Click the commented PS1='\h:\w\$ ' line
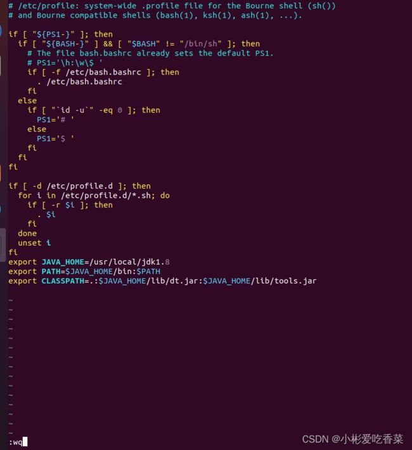The width and height of the screenshot is (412, 450). point(65,63)
